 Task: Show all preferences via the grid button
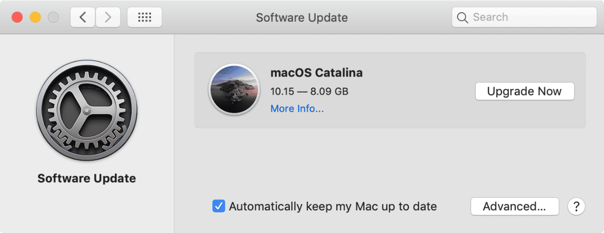pos(144,18)
